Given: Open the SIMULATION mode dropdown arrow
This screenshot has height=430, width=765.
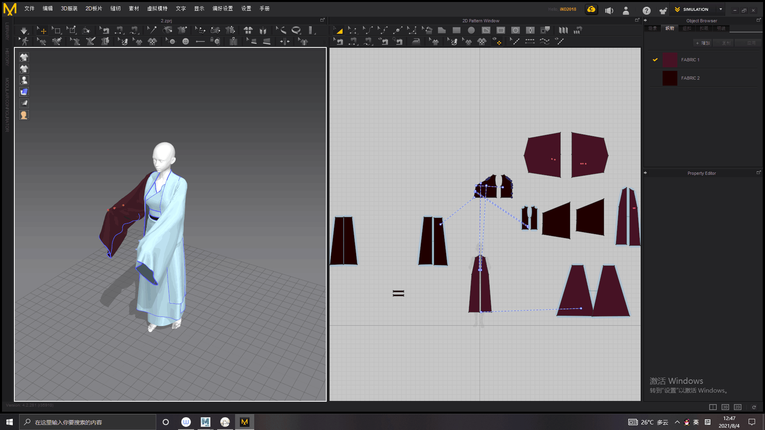Looking at the screenshot, I should coord(721,9).
